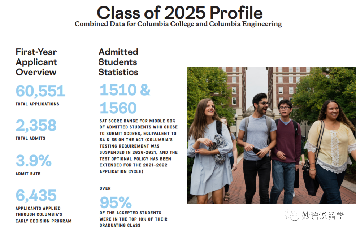Click the 1510 & 1560 SAT score figure
This screenshot has height=231, width=356.
(125, 99)
